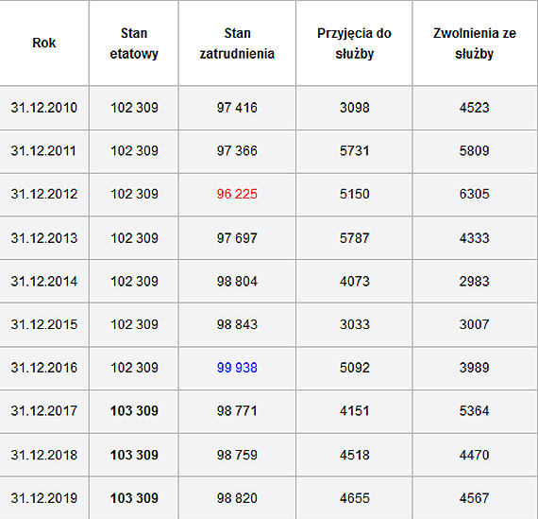Click dismissals value 2983
Screen dimensions: 538x519
click(474, 282)
